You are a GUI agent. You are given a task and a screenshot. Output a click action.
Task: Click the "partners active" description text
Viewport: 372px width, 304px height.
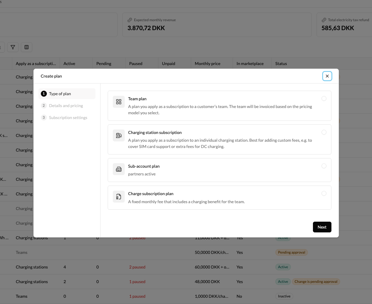click(x=142, y=174)
